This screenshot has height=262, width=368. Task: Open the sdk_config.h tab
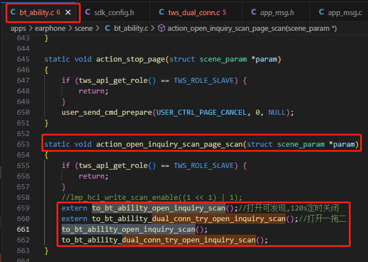pyautogui.click(x=114, y=12)
